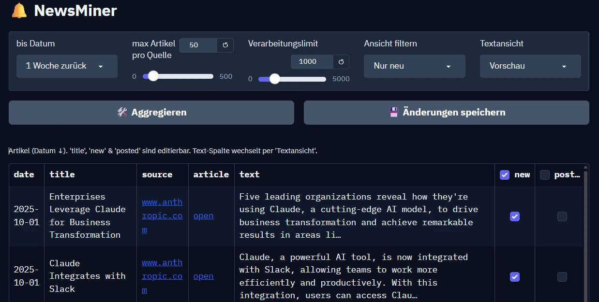Click the max Artikel pro Quelle slider handle

click(153, 76)
